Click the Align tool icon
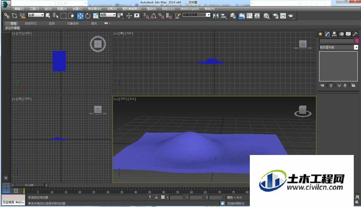 pyautogui.click(x=223, y=16)
